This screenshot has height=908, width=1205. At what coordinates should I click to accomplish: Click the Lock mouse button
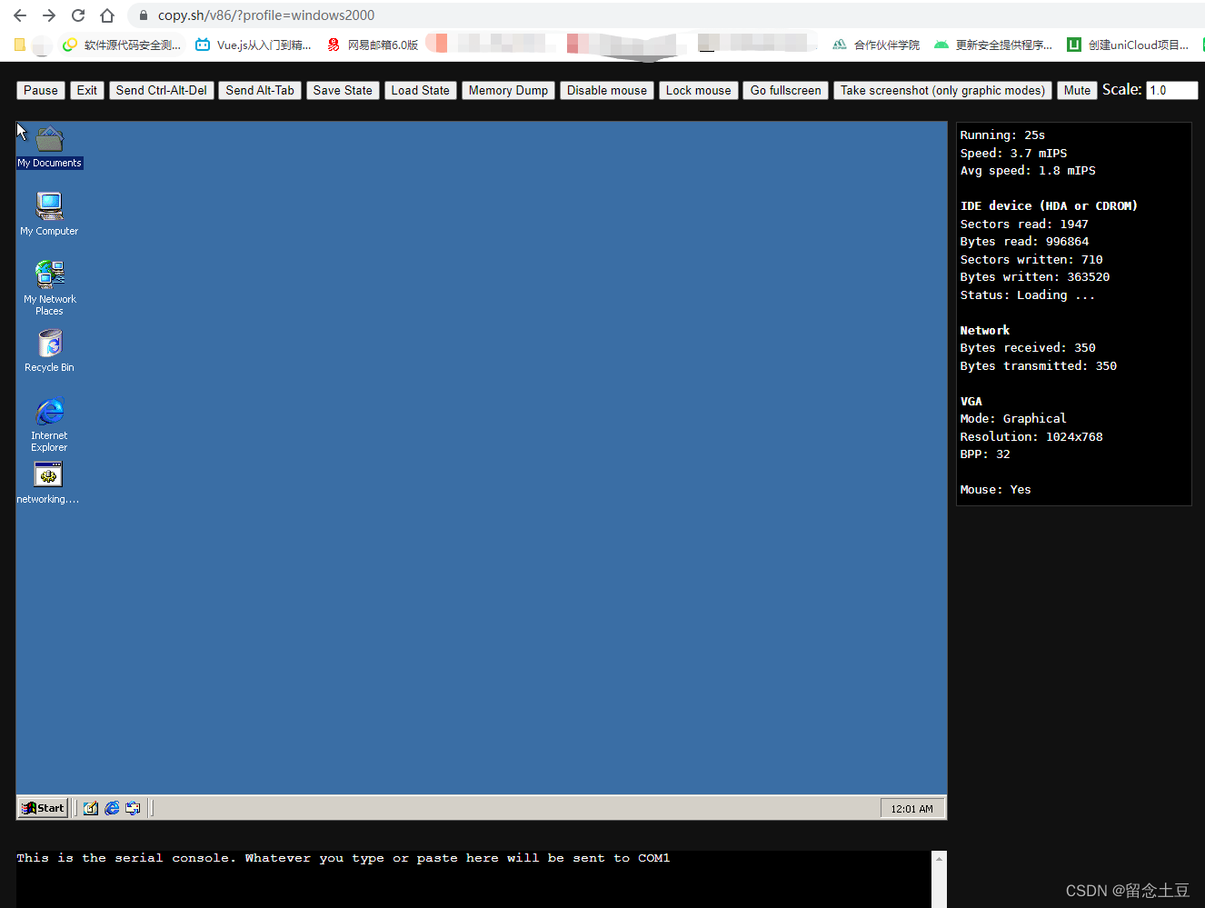(x=698, y=90)
